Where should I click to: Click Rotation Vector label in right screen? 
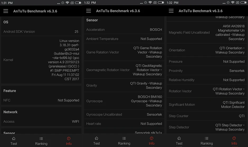pos(180,91)
